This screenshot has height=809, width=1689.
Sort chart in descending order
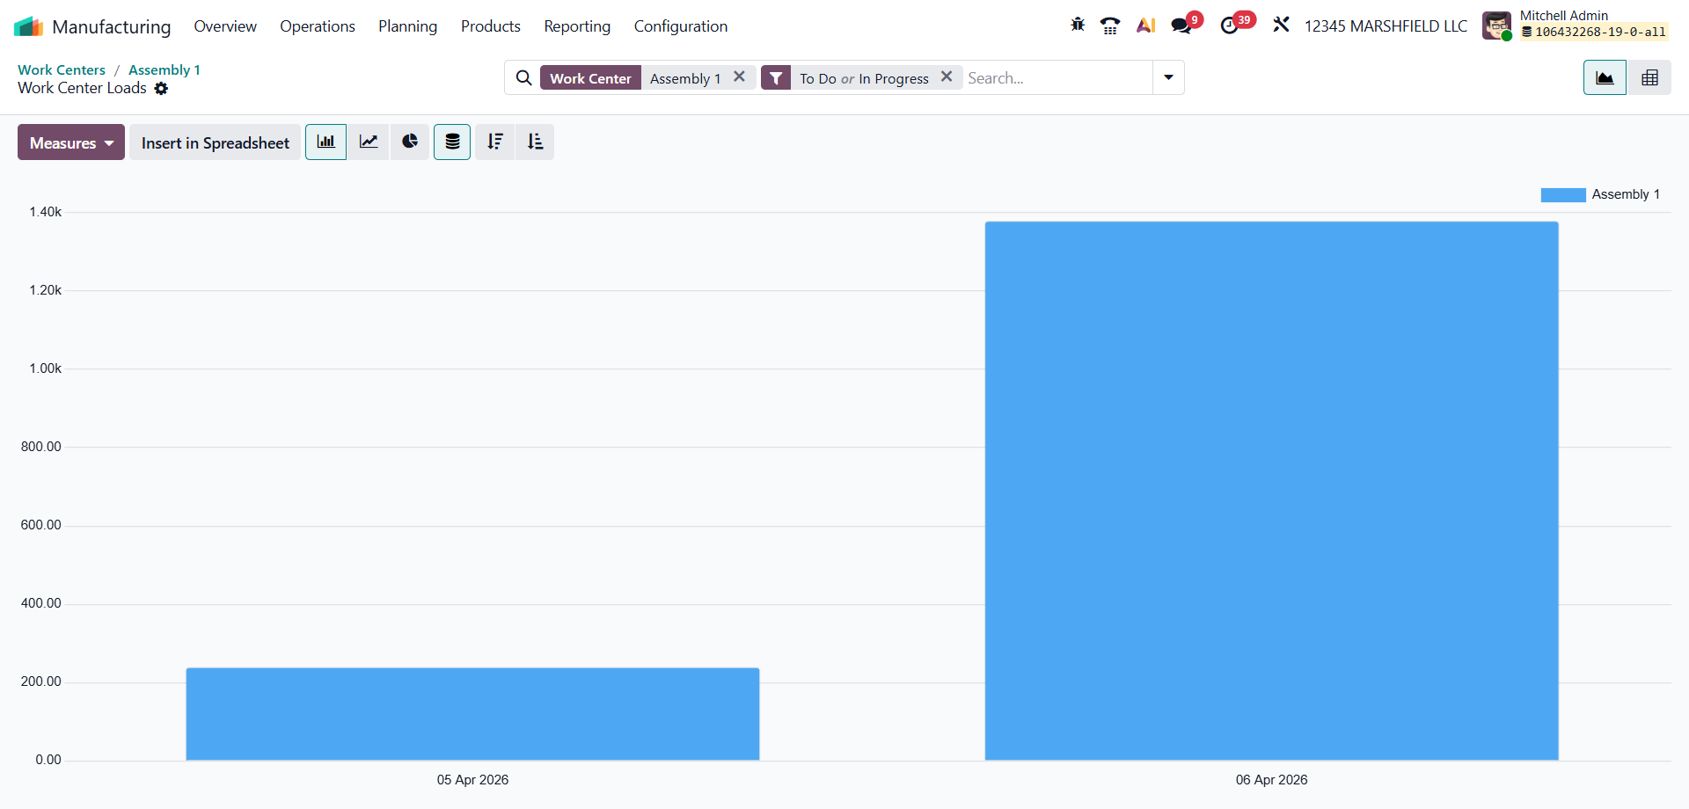[x=495, y=142]
